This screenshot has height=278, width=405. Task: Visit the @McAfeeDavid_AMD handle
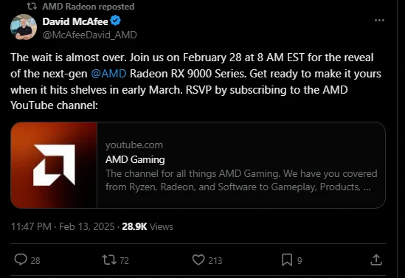coord(89,35)
